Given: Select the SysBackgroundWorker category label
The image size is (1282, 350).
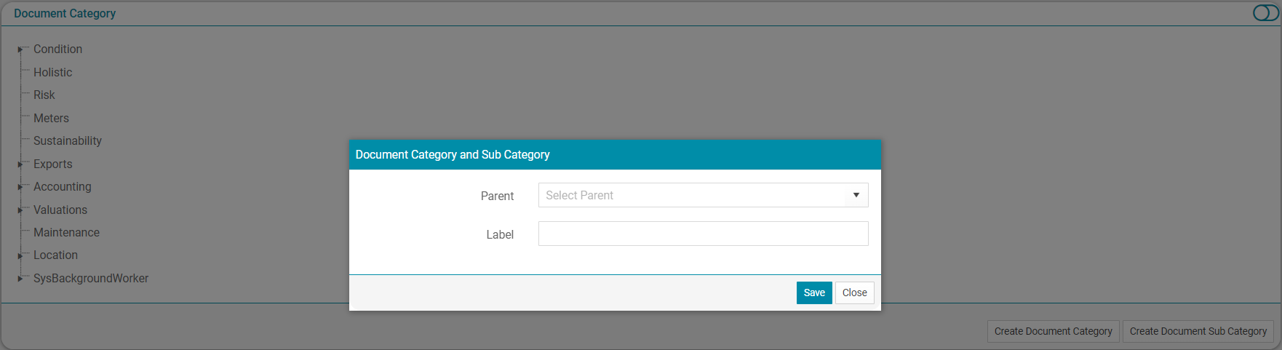Looking at the screenshot, I should 91,278.
